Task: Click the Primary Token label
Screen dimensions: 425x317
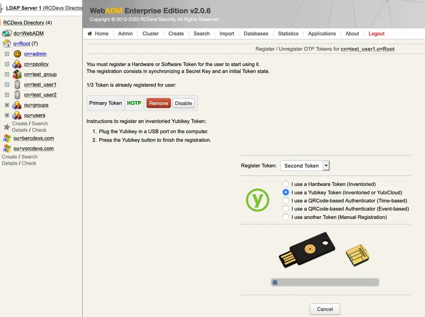Action: (105, 103)
